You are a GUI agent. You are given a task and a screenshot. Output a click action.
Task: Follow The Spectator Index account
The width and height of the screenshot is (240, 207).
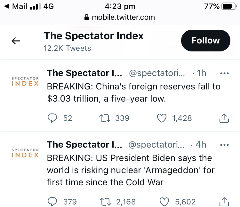pos(205,41)
